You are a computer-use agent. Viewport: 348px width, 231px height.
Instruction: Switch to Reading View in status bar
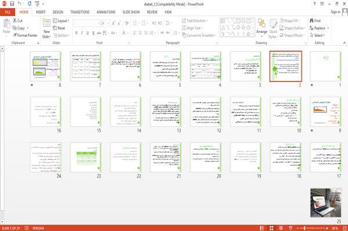[281, 228]
